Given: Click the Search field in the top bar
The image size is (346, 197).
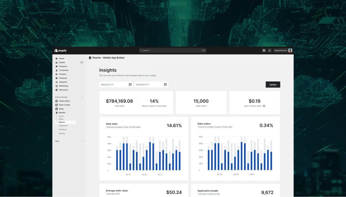Looking at the screenshot, I should point(173,51).
